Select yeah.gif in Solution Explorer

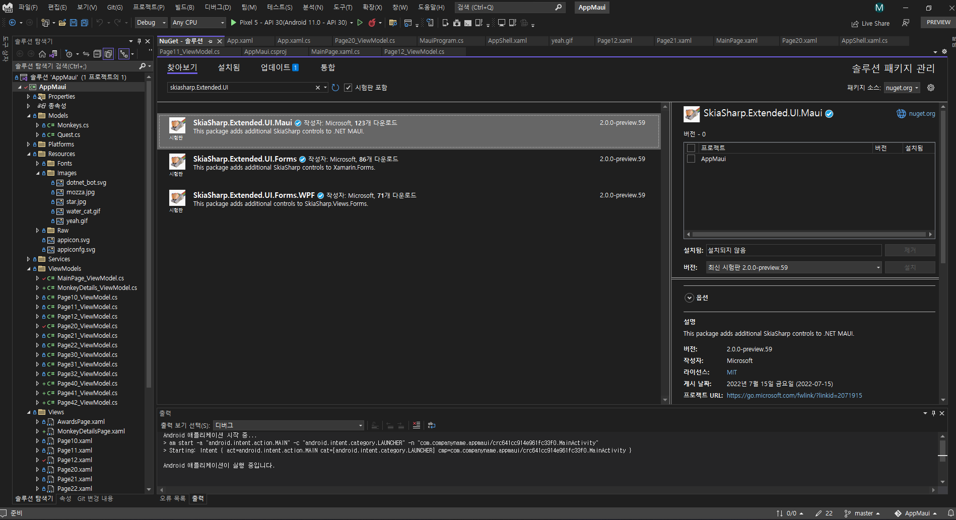pos(77,221)
